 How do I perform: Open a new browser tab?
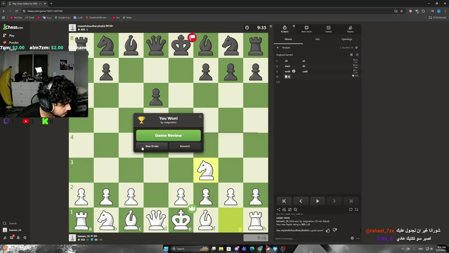[x=51, y=4]
